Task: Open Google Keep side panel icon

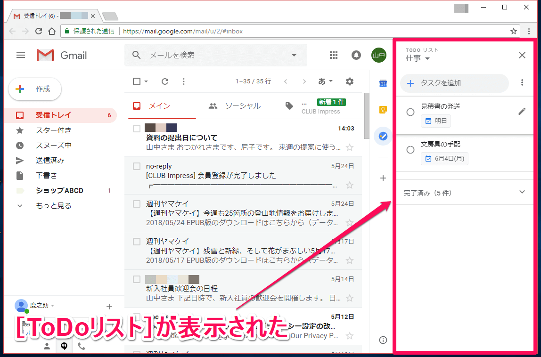Action: (383, 110)
